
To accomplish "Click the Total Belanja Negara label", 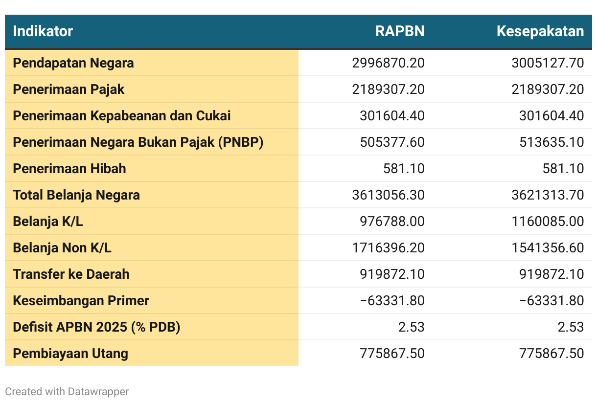I will (76, 195).
